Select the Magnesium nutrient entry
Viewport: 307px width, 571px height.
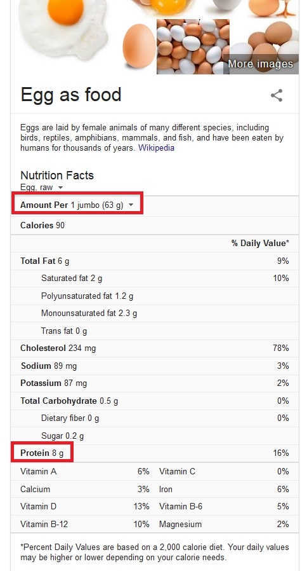click(x=224, y=524)
